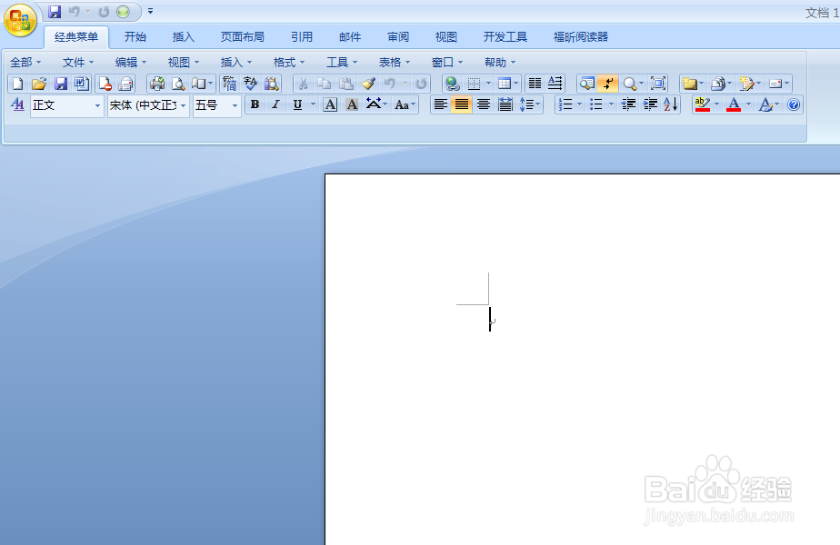Align text left

[x=440, y=105]
